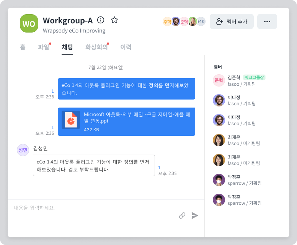Star Workgroup-A as favorite
Image resolution: width=297 pixels, height=245 pixels.
114,20
